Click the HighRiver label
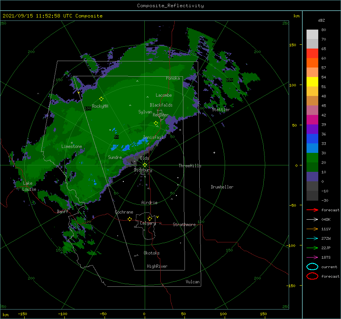Image resolution: width=341 pixels, height=319 pixels. 157,266
